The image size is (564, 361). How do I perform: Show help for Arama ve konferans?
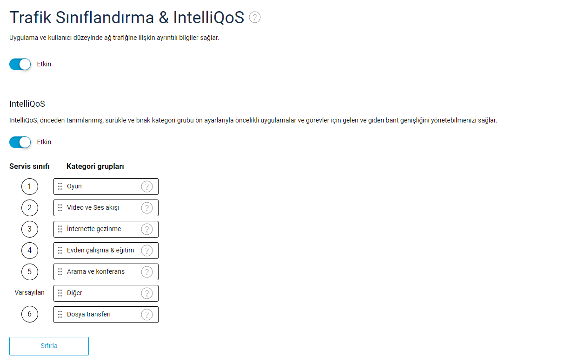click(146, 272)
